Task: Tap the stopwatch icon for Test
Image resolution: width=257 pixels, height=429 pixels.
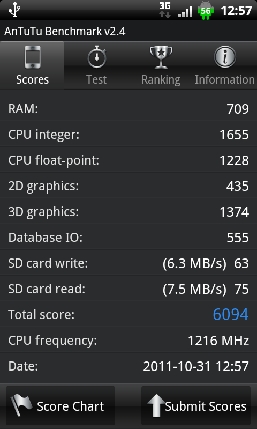Action: click(97, 57)
